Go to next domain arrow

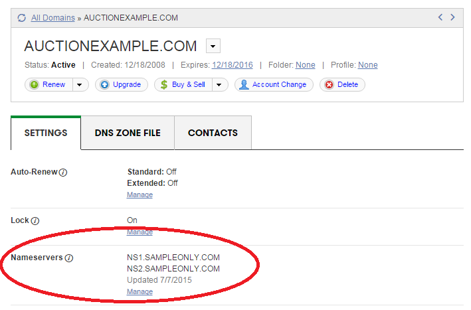point(453,17)
